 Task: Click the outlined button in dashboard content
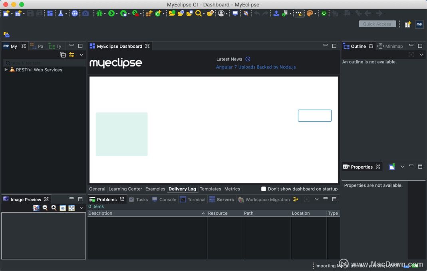pyautogui.click(x=314, y=116)
